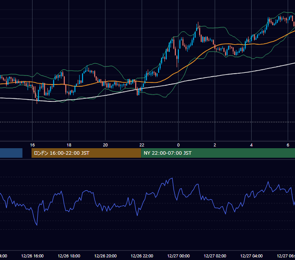
Task: Click the "12/26 18:00" date label
Action: (x=69, y=256)
